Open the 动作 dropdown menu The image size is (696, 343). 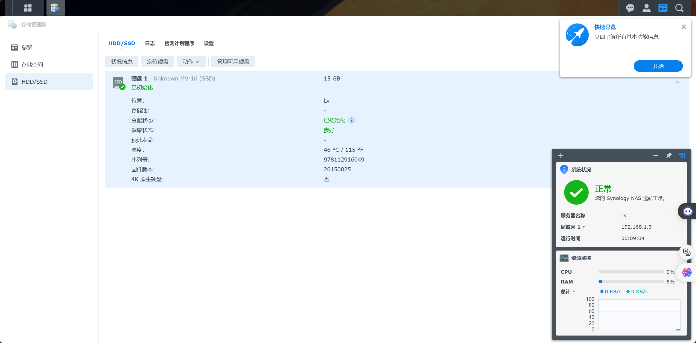191,62
